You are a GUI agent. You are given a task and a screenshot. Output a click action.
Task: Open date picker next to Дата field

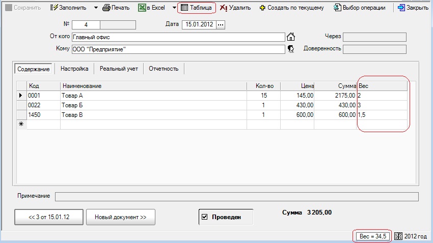pyautogui.click(x=221, y=24)
